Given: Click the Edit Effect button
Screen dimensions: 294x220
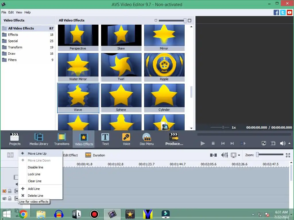Looking at the screenshot, I should [70, 155].
